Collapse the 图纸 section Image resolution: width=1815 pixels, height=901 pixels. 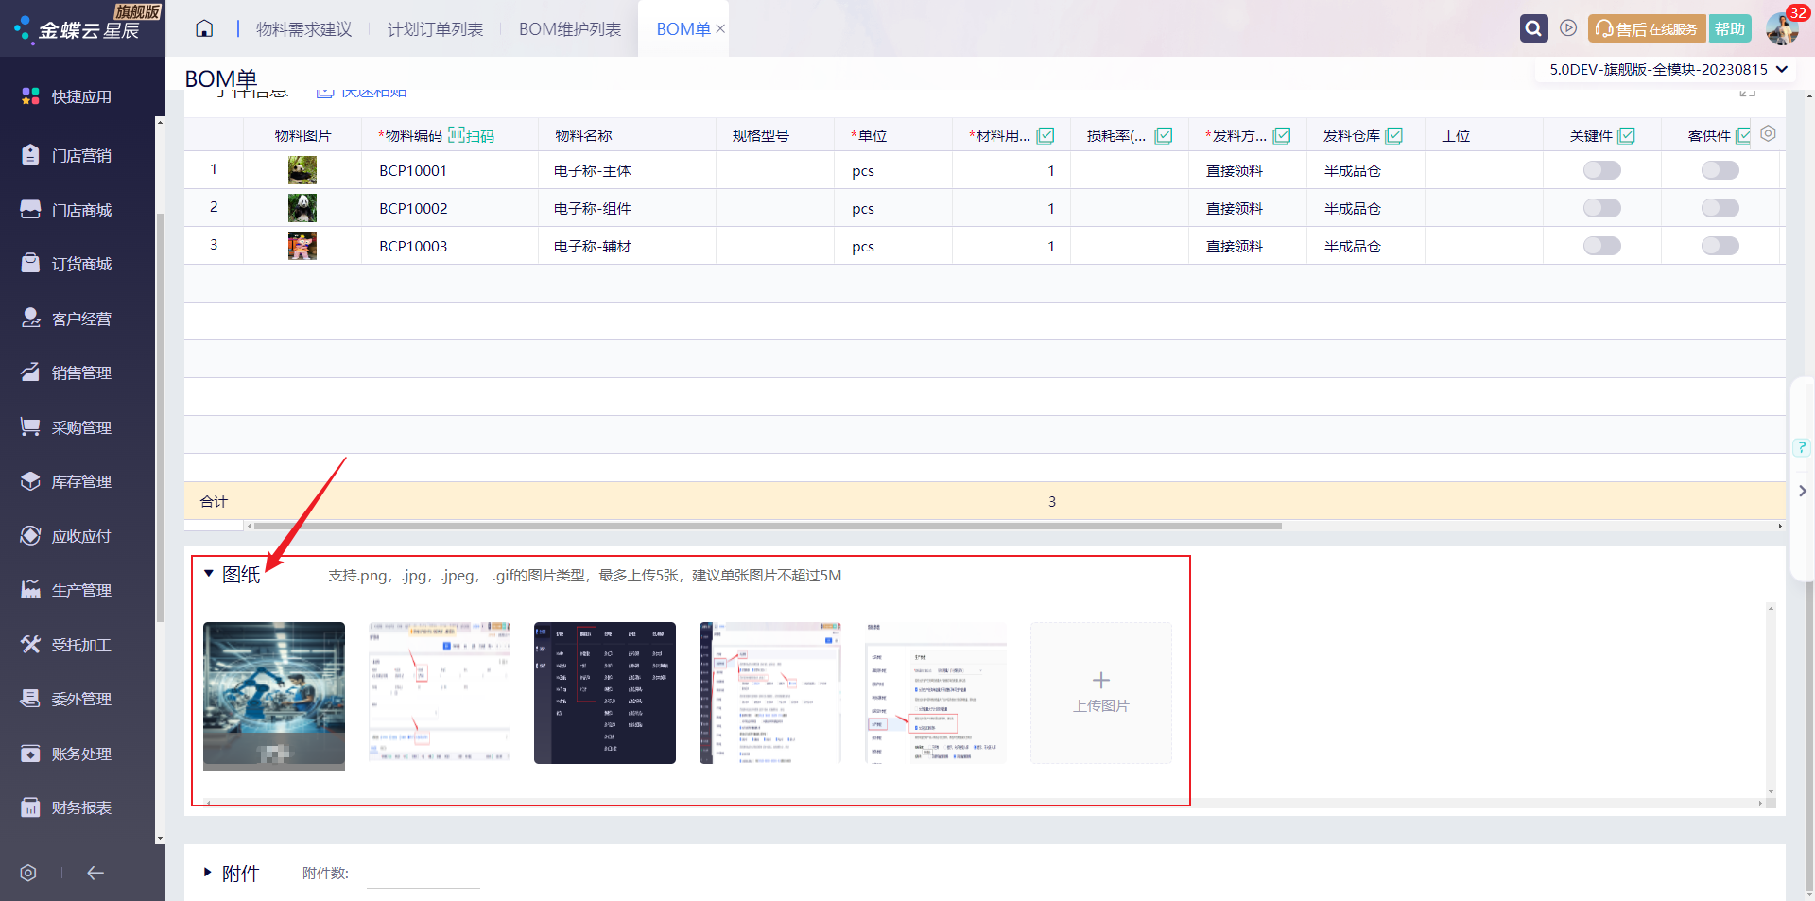[x=209, y=573]
